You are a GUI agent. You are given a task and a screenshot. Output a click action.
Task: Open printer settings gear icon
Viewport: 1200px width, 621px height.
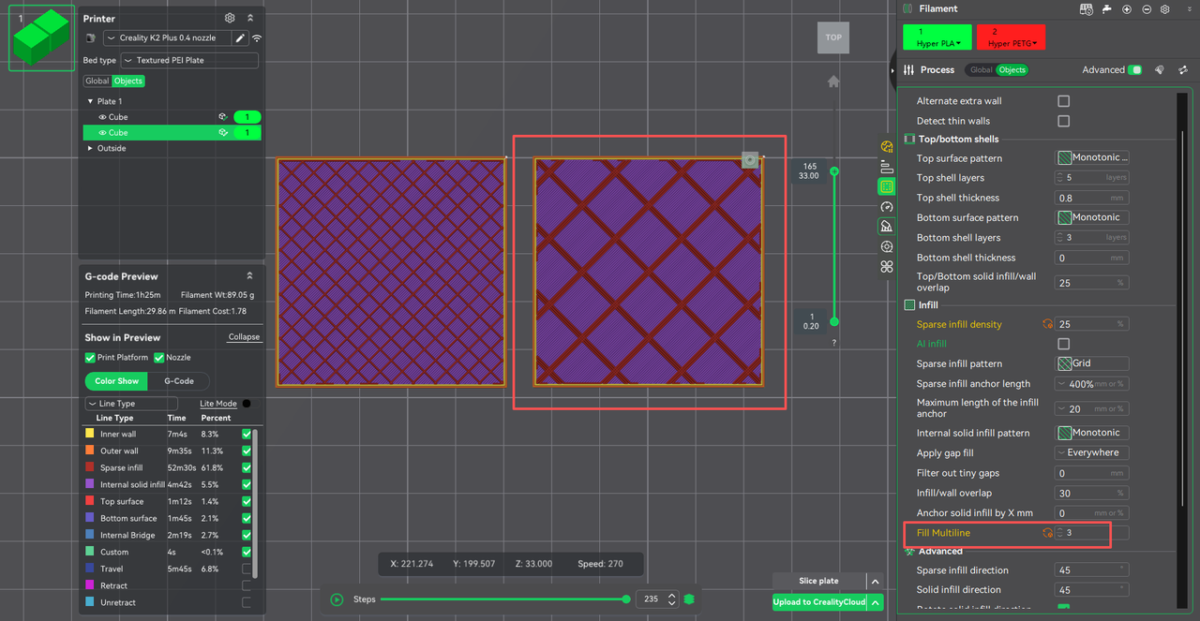point(230,18)
